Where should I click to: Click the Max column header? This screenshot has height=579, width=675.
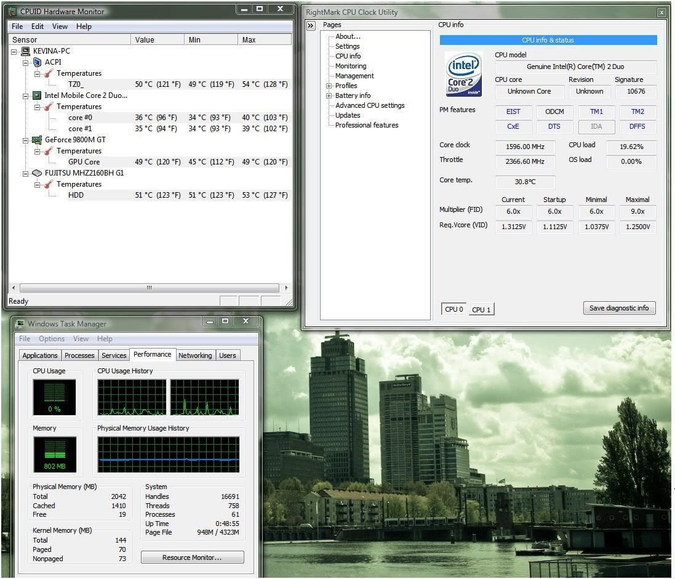(265, 39)
